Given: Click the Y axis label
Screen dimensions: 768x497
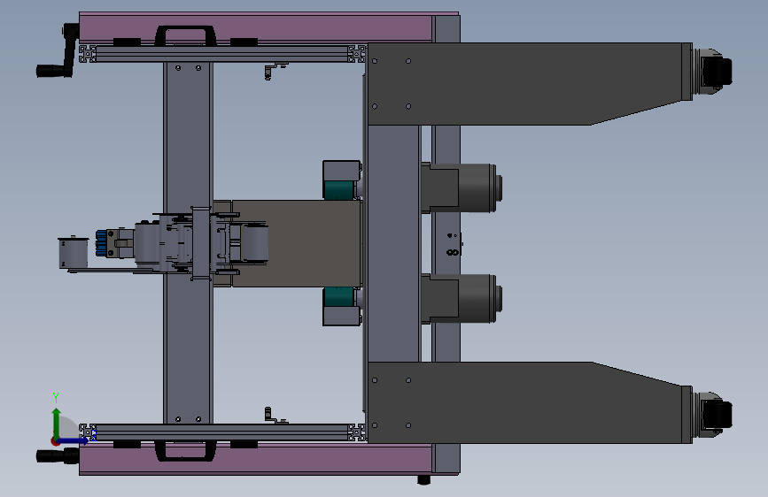Looking at the screenshot, I should click(56, 397).
